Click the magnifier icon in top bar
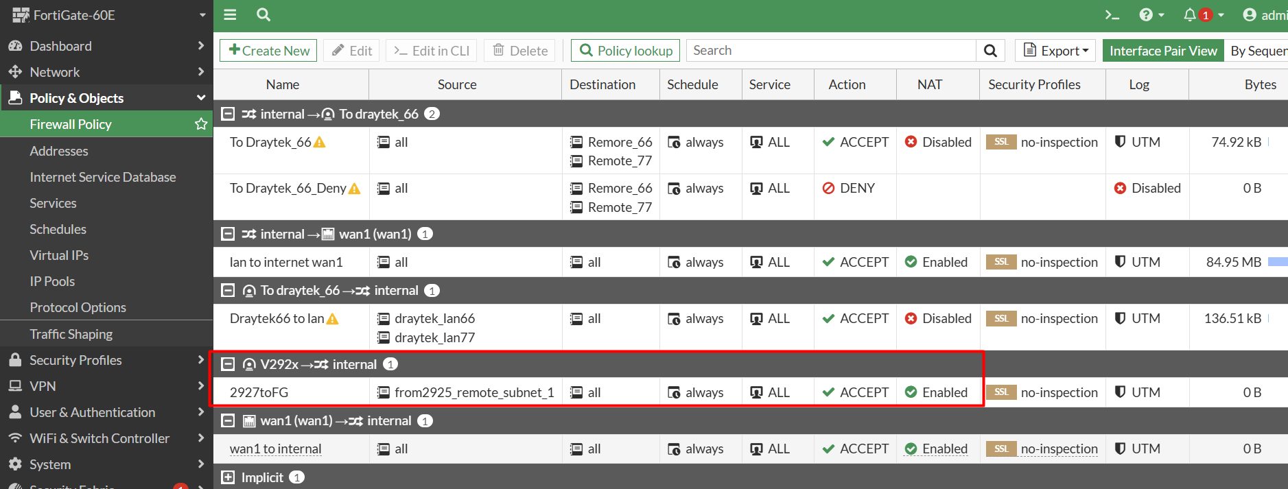1288x489 pixels. (x=264, y=14)
